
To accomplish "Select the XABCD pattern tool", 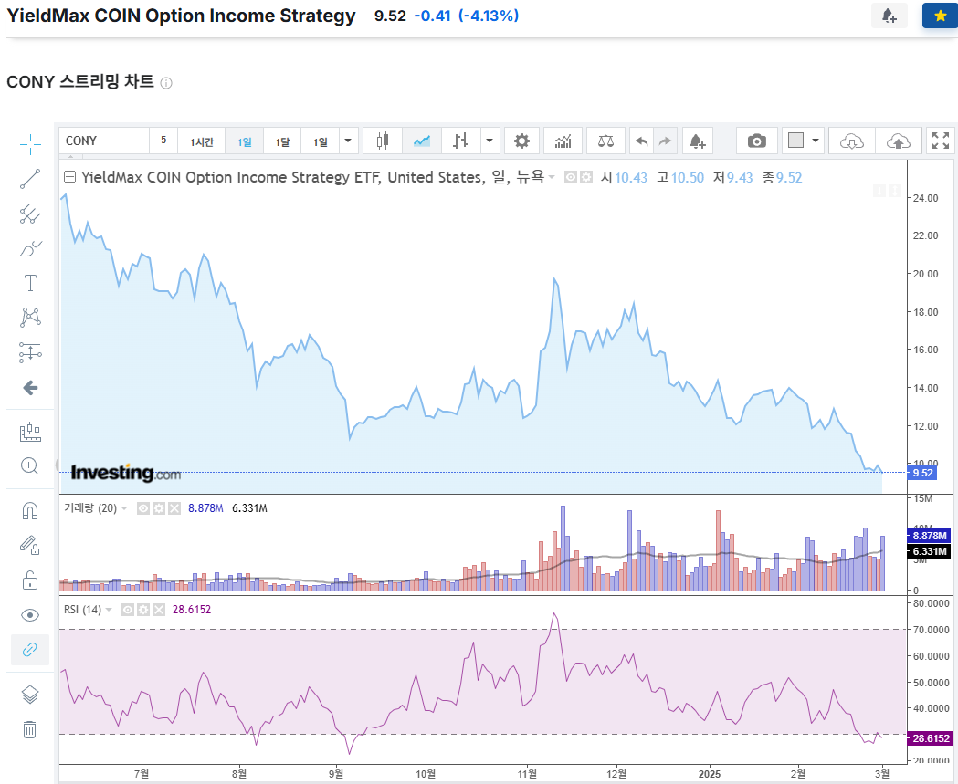I will [x=30, y=317].
